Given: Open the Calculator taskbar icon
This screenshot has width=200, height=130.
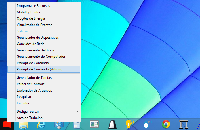Looking at the screenshot, I should (x=77, y=125).
